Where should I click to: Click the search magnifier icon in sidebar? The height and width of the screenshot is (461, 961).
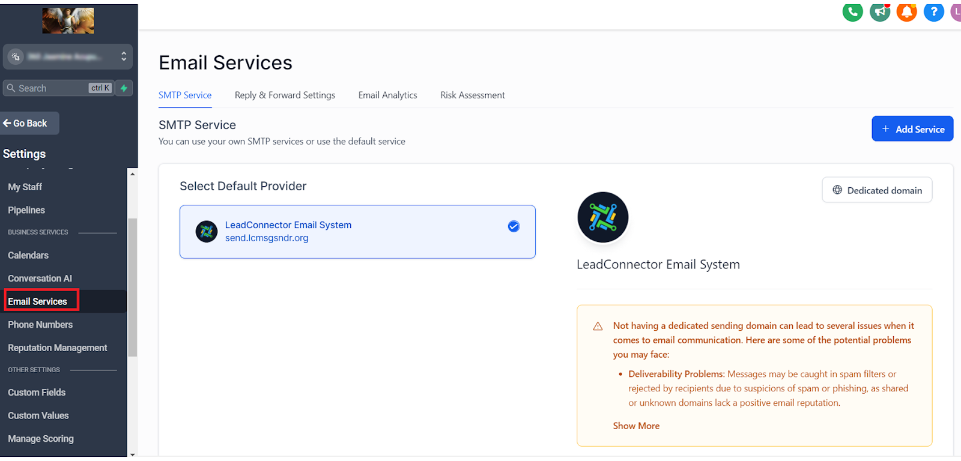click(11, 88)
